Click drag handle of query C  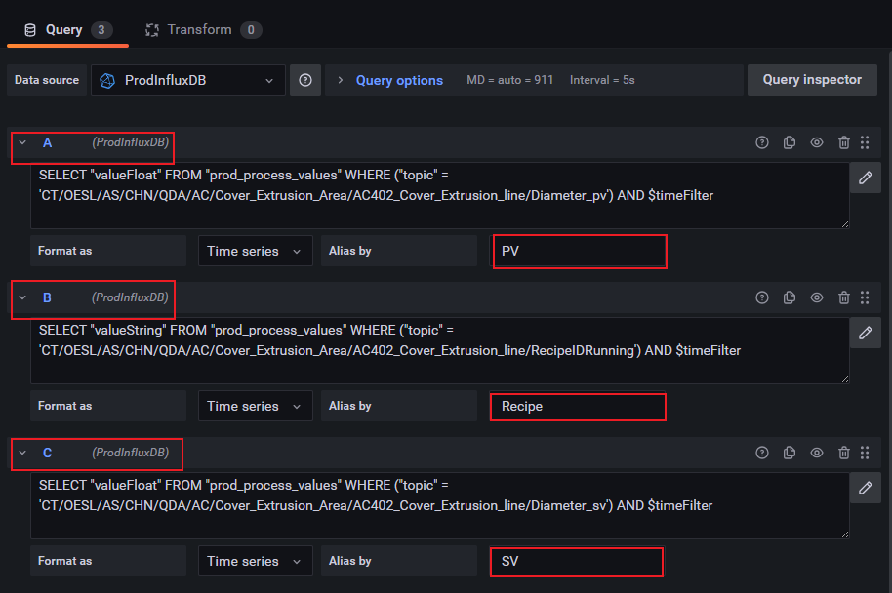tap(865, 453)
